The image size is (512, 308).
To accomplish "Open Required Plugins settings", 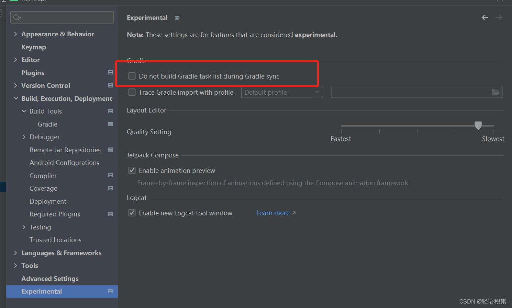I will [55, 214].
